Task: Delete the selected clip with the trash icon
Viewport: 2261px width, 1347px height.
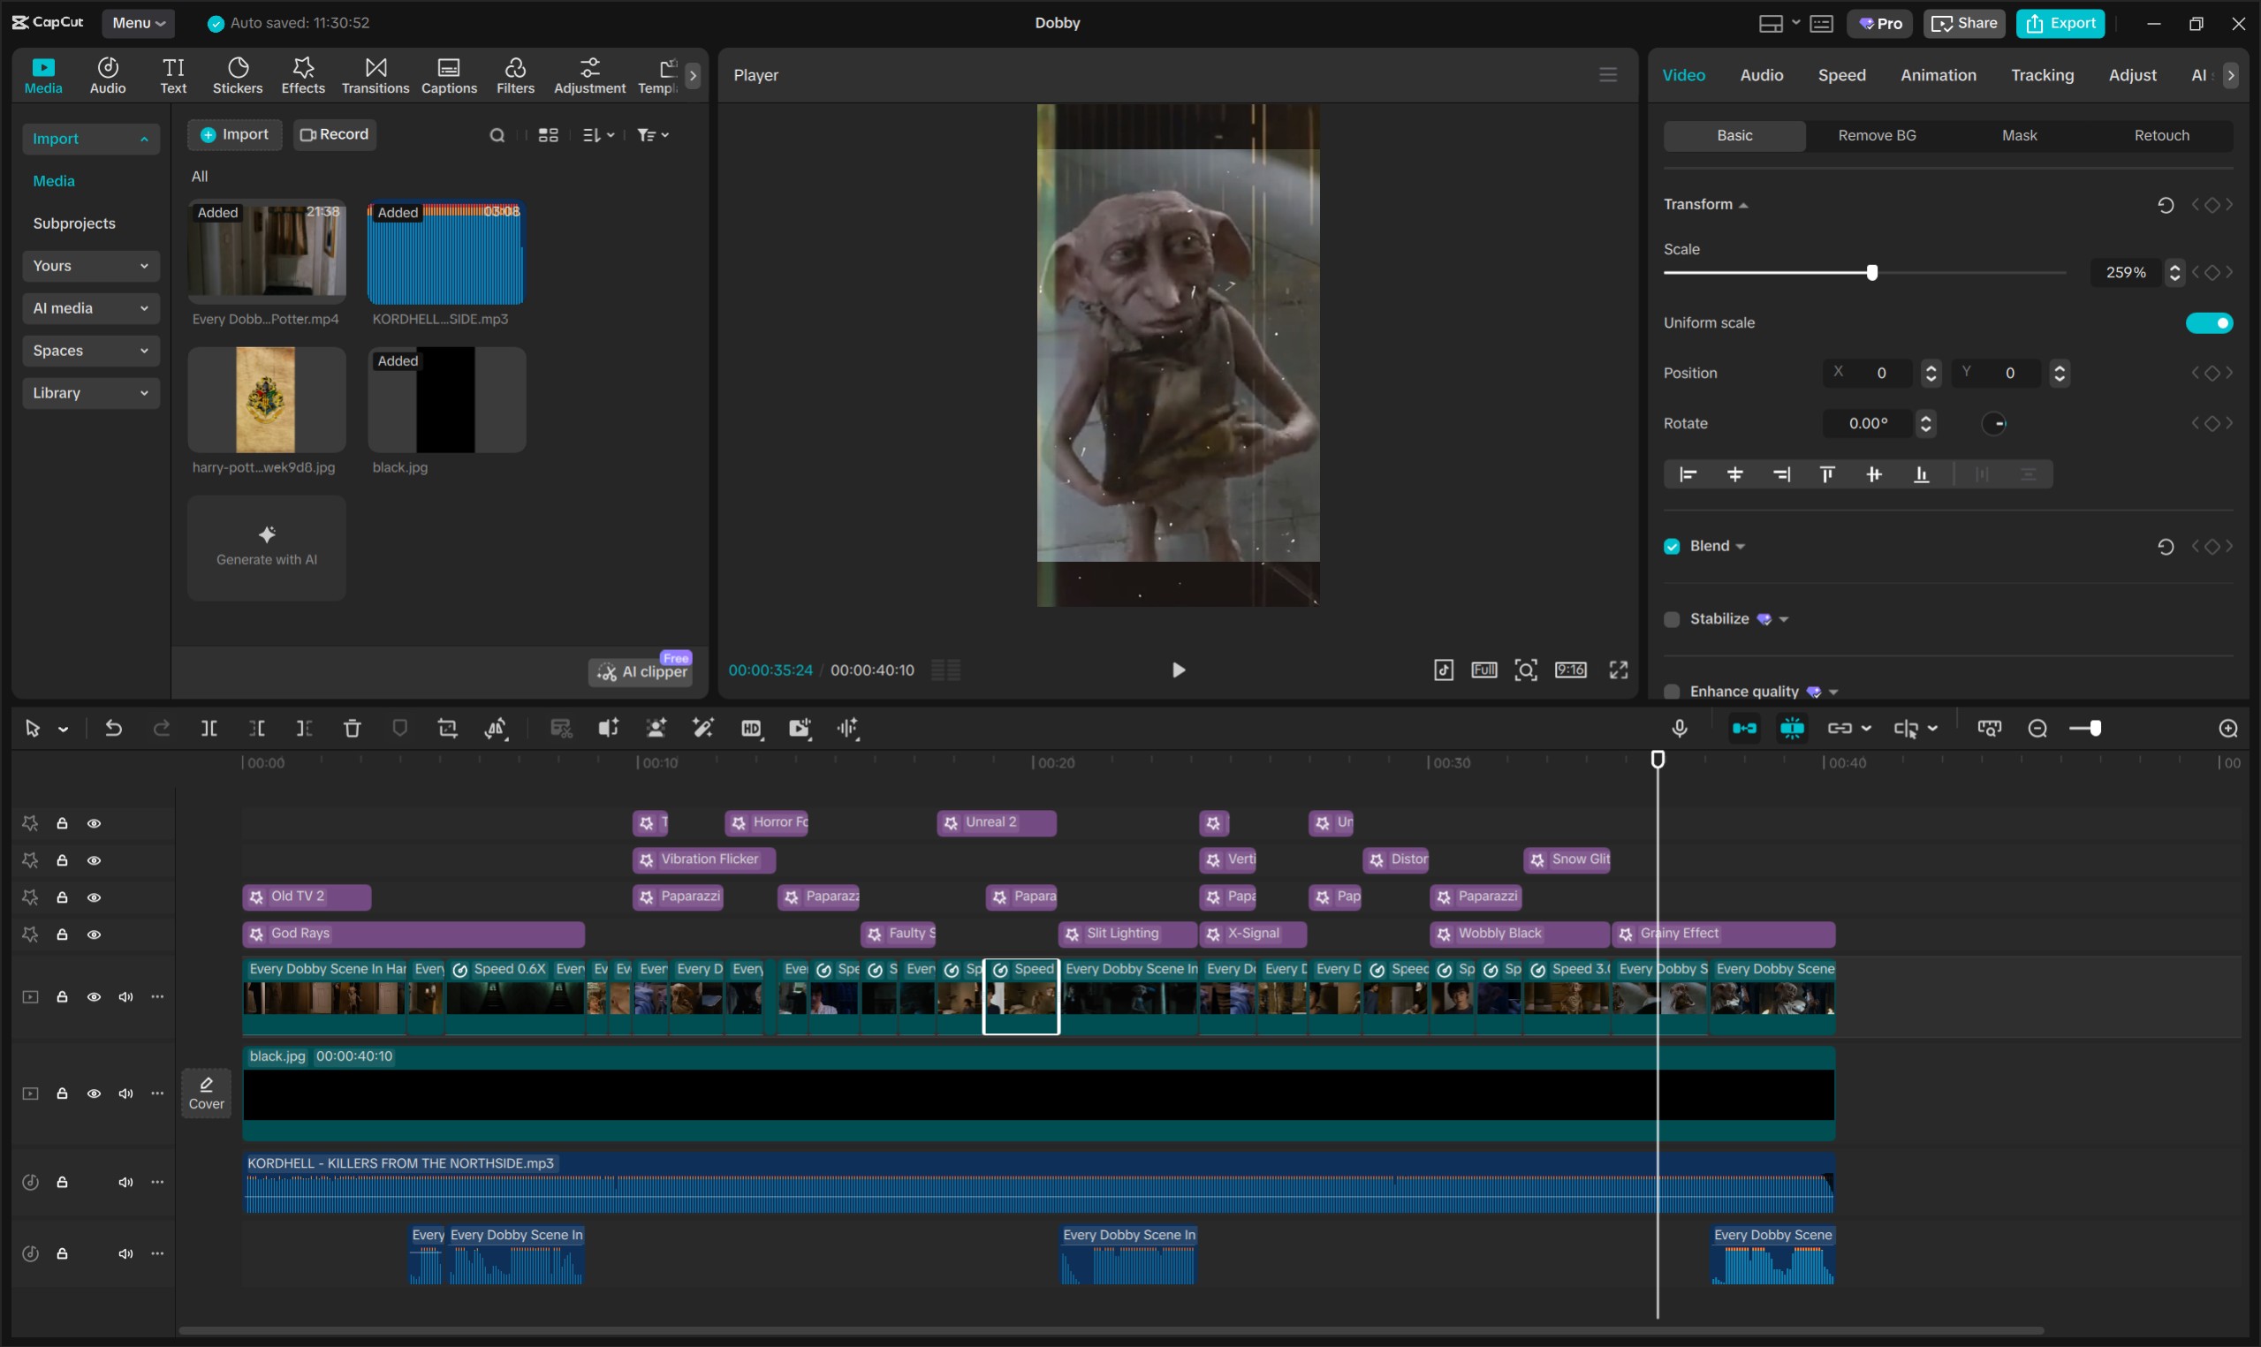Action: 353,728
